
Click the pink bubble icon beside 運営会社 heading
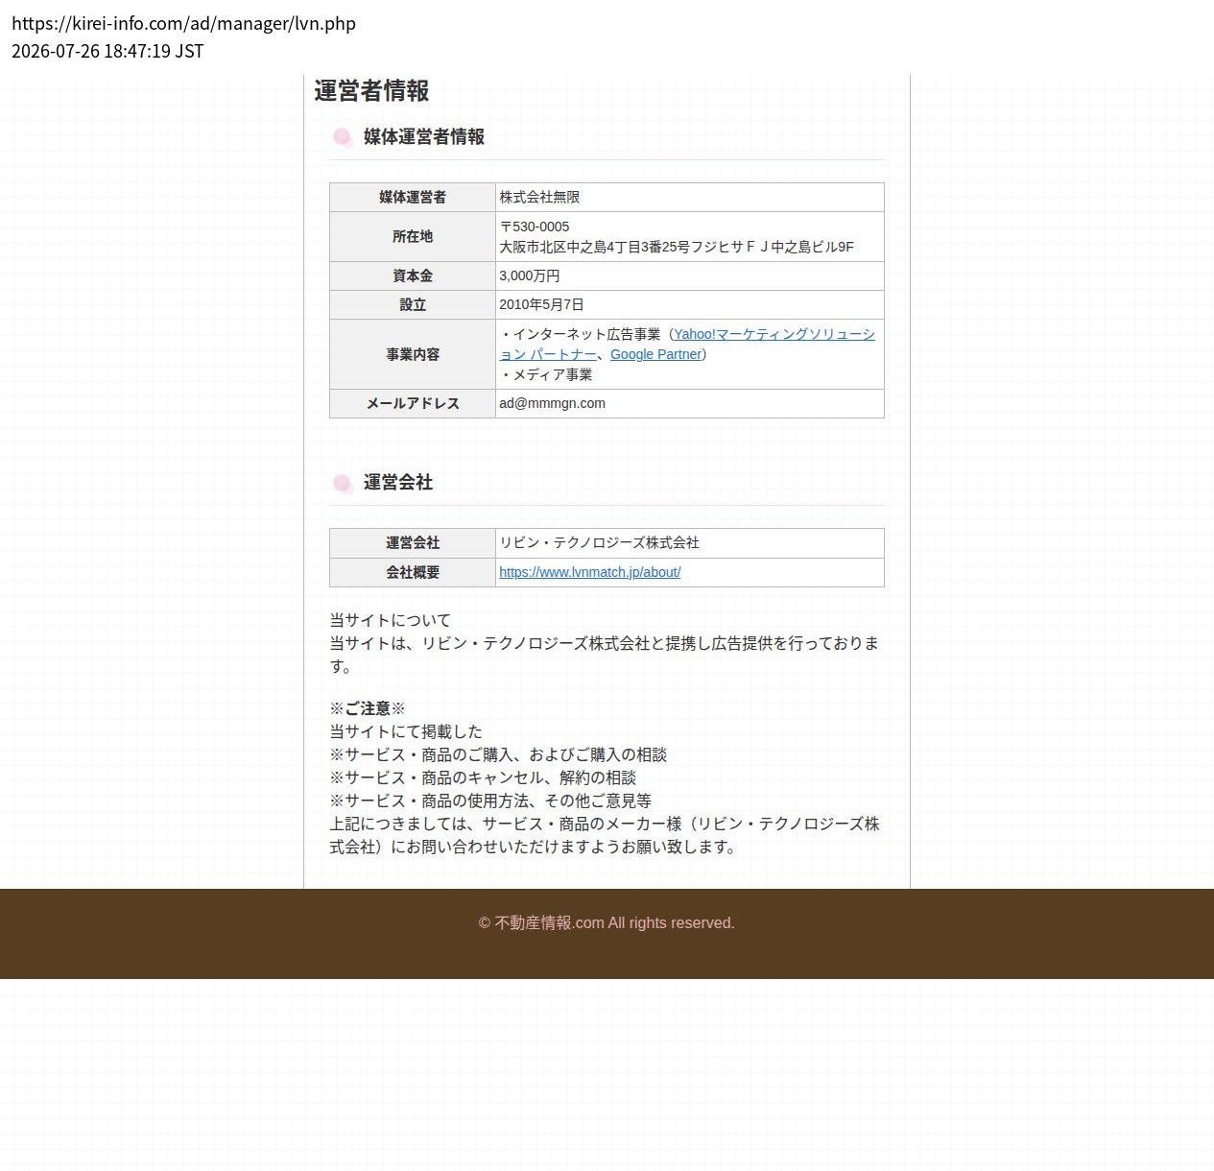[x=343, y=483]
